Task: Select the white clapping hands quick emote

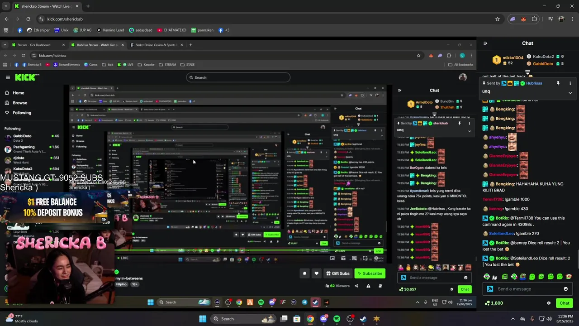Action: [x=495, y=277]
